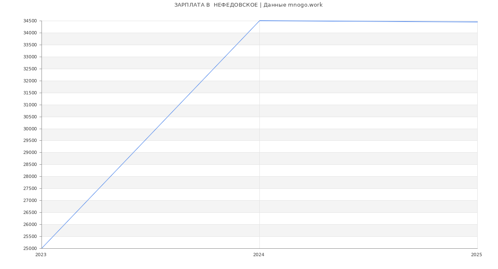The height and width of the screenshot is (269, 498).
Task: Select the 2025 x-axis label
Action: (476, 255)
